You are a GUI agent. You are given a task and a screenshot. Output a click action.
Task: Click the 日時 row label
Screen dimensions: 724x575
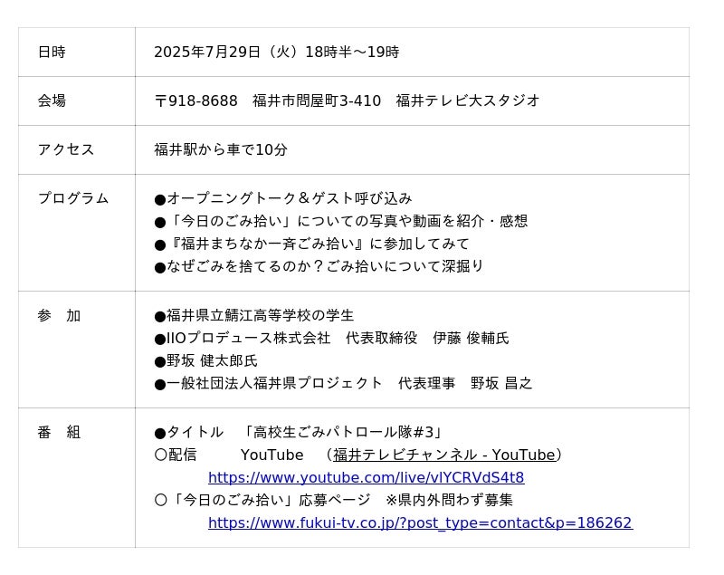click(x=52, y=52)
